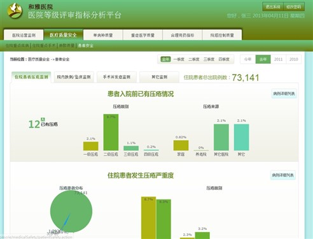Viewport: 313px width, 239px height.
Task: Click the 3.2% bar in the lower chart
Action: pos(202,235)
